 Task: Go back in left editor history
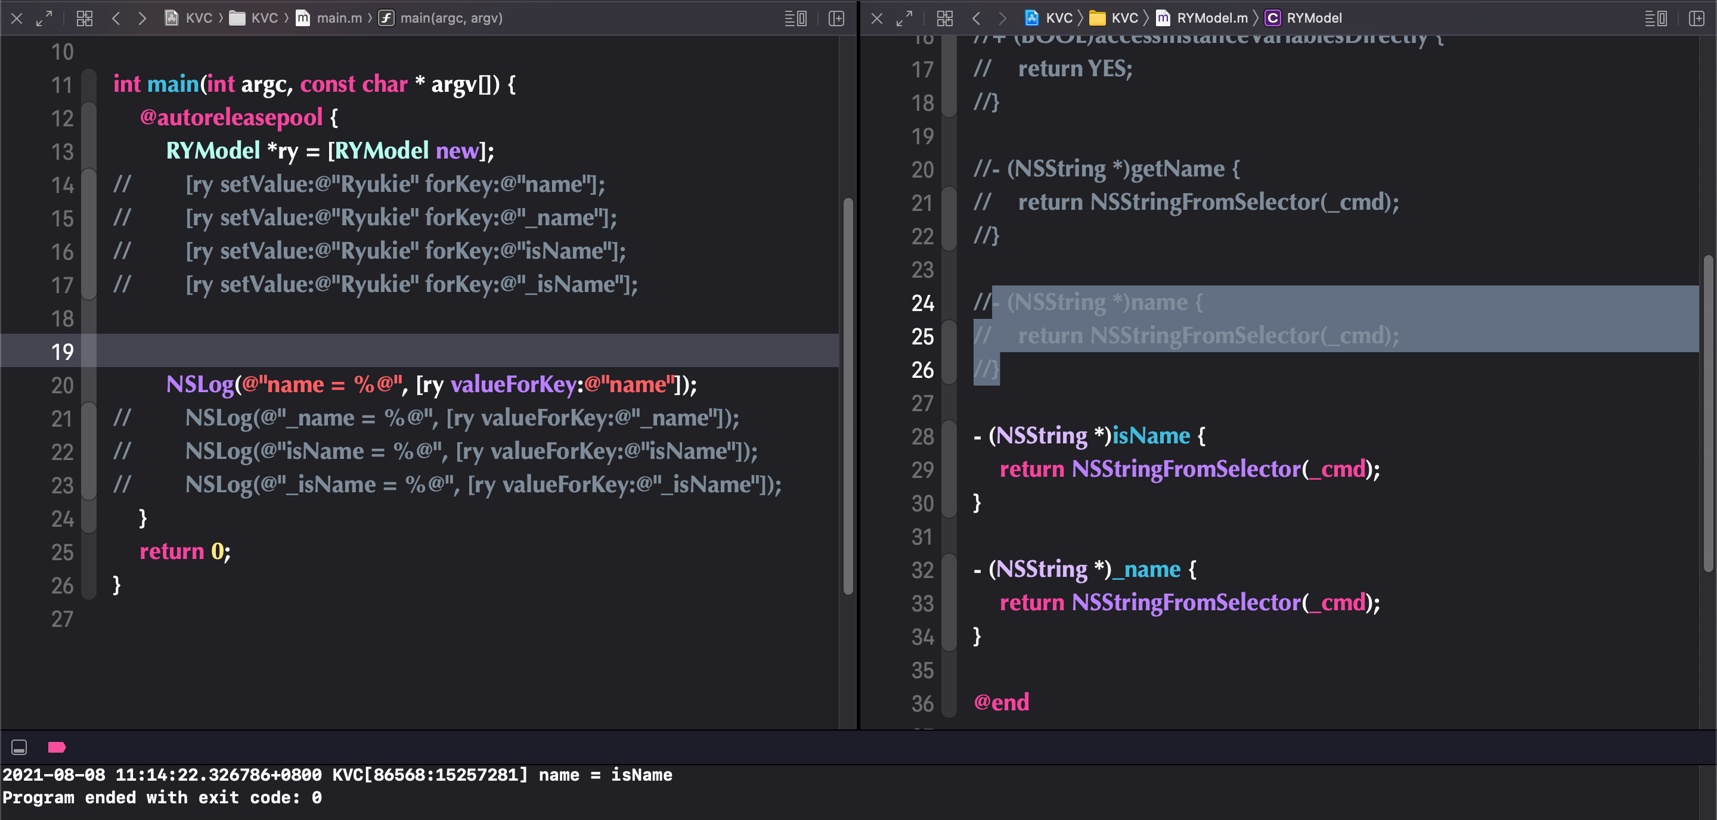(x=116, y=18)
